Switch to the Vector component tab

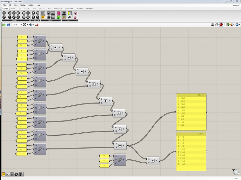[26, 9]
